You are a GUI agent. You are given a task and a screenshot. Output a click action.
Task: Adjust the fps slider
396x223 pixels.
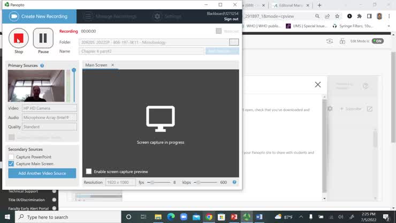(153, 182)
